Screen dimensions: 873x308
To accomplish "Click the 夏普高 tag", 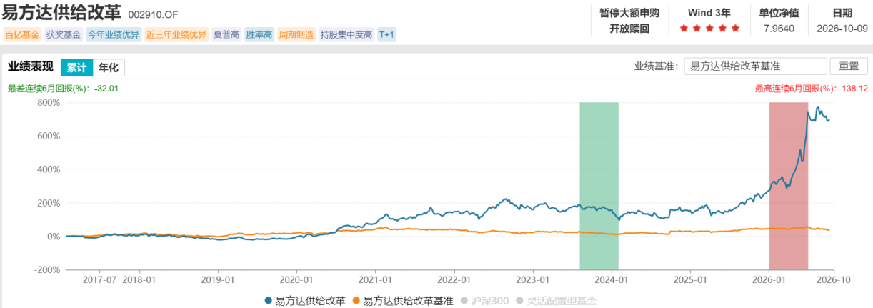I will point(226,34).
